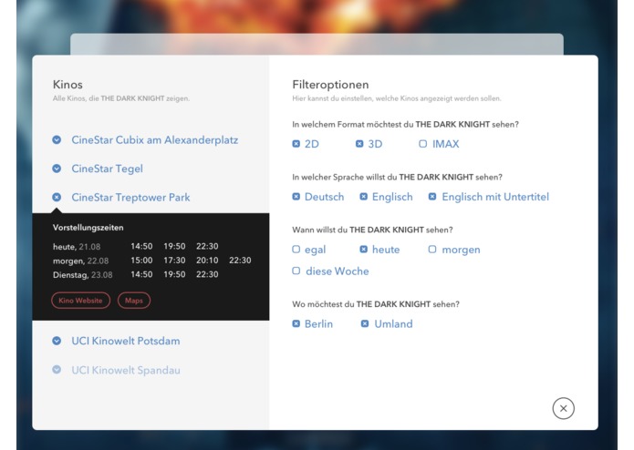Open the Maps button
The image size is (634, 450).
click(134, 301)
